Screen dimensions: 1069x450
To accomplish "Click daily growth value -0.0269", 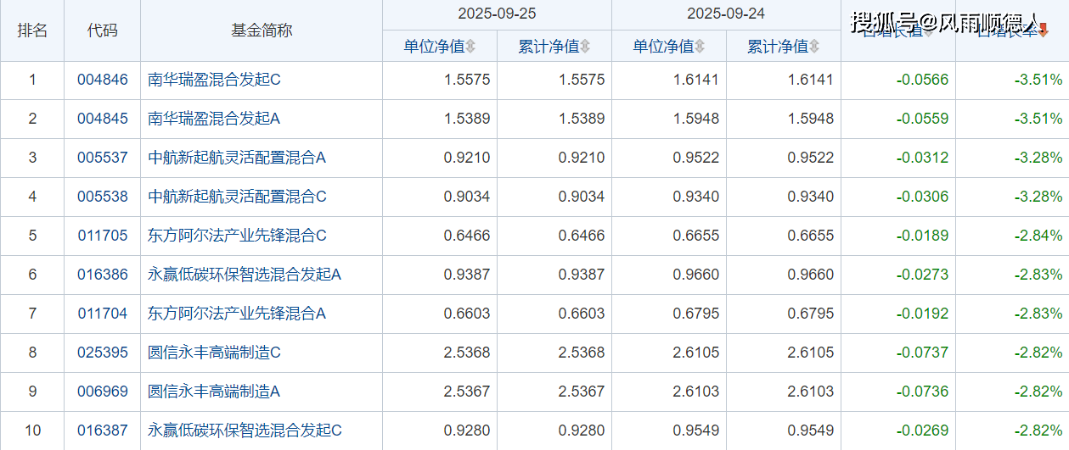I will tap(923, 431).
